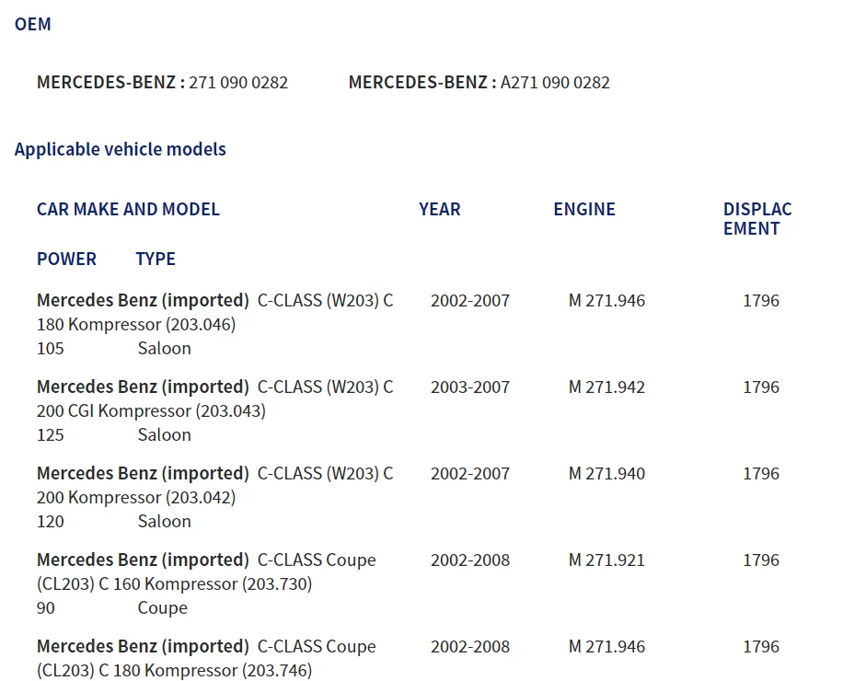Click year "2002-2007" in the 203.042 row

point(470,474)
